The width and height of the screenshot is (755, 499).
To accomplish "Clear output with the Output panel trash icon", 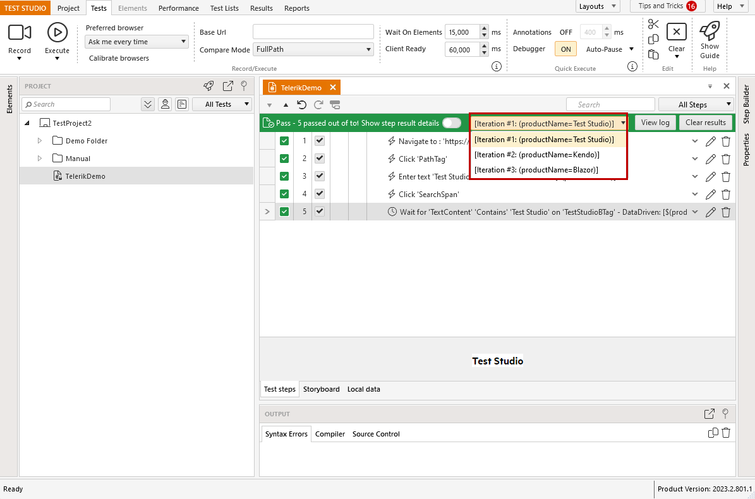I will [x=726, y=433].
